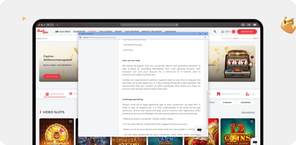Viewport: 296px width, 145px height.
Task: Favorite the Fire Joker game with heart icon
Action: tap(71, 122)
